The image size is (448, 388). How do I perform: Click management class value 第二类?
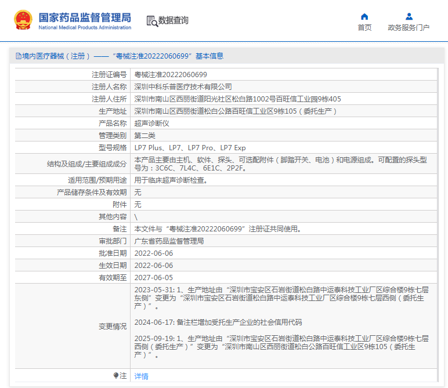click(x=144, y=136)
